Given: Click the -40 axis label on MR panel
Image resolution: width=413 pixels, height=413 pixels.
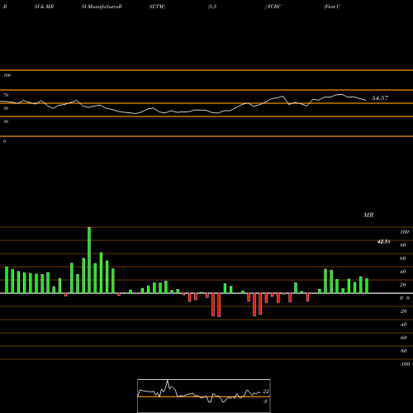Looking at the screenshot, I should tap(403, 325).
